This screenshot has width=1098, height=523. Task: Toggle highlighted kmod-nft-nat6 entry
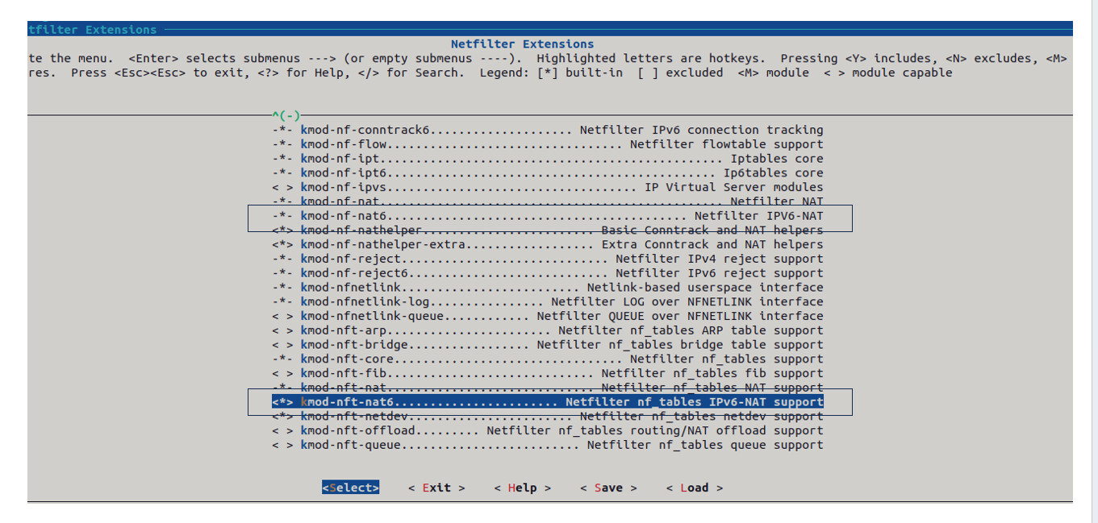click(282, 402)
